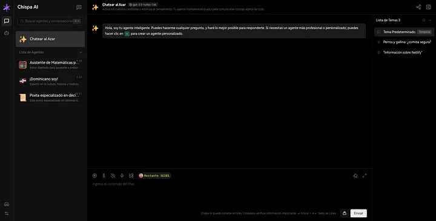This screenshot has height=221, width=436.
Task: Open the chat section in left rail
Action: coord(7,21)
